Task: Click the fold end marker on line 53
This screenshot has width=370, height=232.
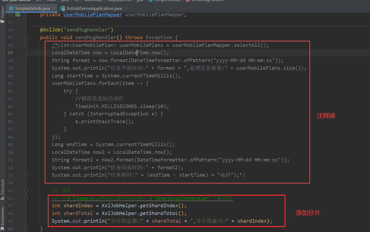Action: pos(26,175)
